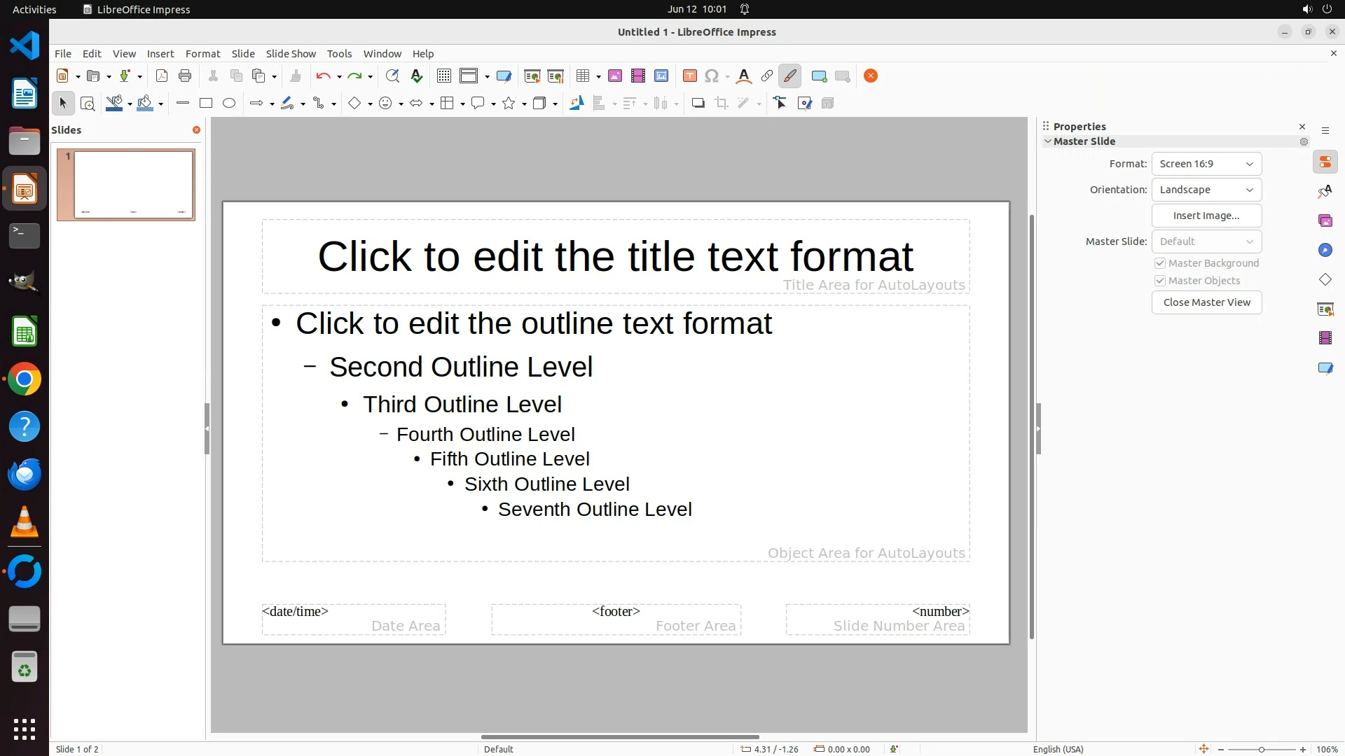
Task: Select the Rectangle drawing tool
Action: point(206,104)
